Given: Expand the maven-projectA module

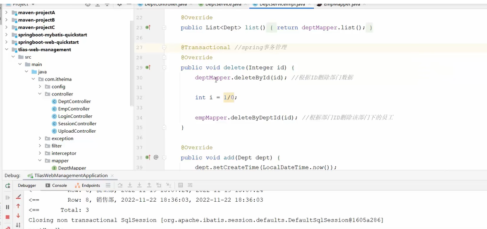Looking at the screenshot, I should click(x=7, y=13).
